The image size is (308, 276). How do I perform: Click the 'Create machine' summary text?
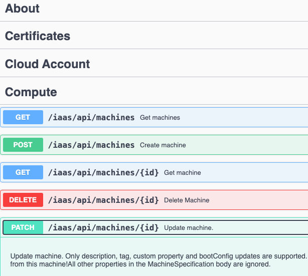(163, 145)
